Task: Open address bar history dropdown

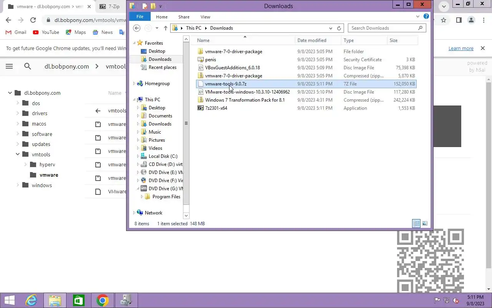Action: 331,28
